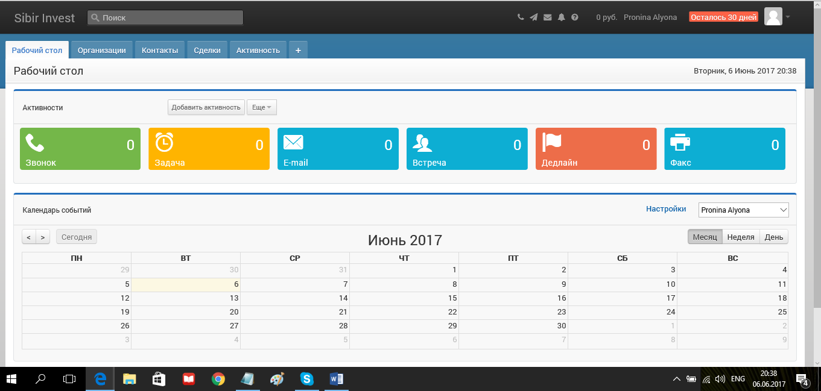Open Google Chrome from the taskbar
The image size is (821, 391).
coord(218,379)
